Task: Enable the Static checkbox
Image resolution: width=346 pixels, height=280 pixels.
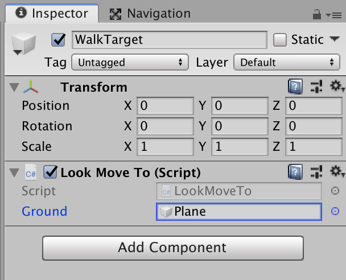Action: pos(280,40)
